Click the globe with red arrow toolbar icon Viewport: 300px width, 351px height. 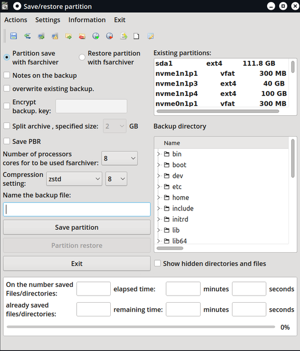click(x=110, y=36)
